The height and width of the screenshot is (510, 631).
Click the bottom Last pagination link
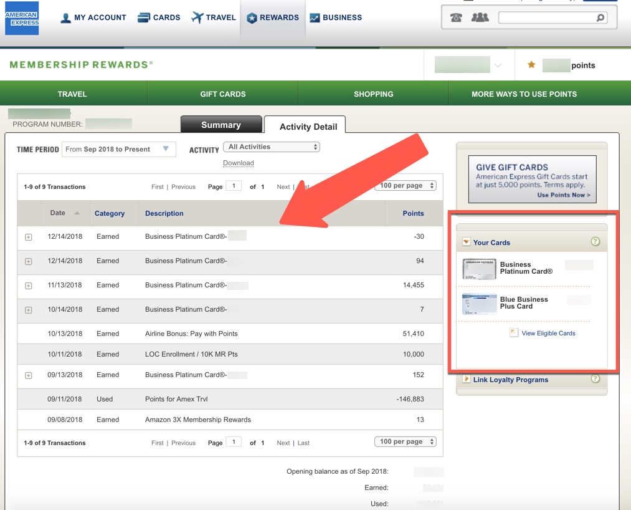[x=303, y=443]
